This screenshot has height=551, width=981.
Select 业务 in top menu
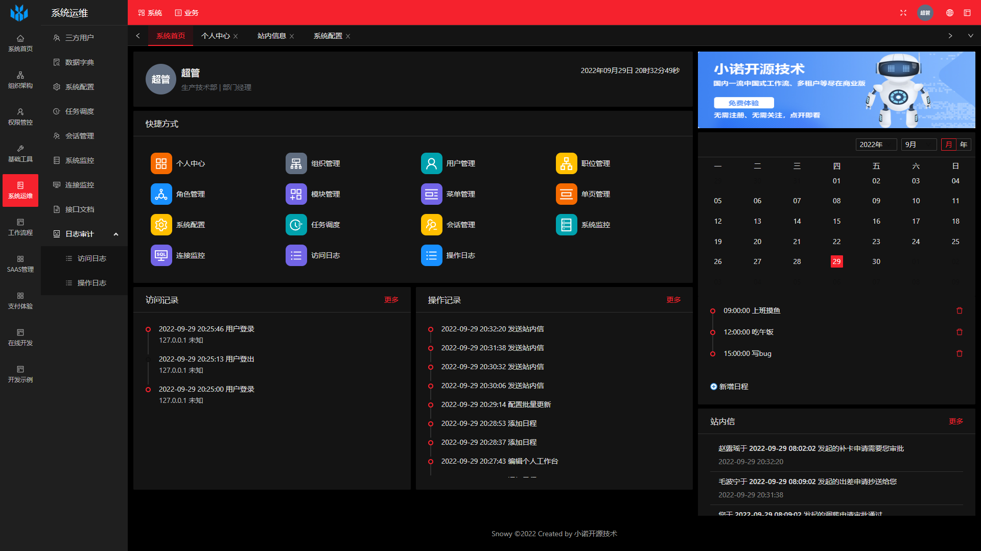pyautogui.click(x=186, y=13)
